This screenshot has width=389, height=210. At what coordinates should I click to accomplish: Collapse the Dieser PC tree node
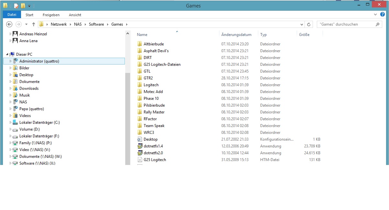(7, 54)
